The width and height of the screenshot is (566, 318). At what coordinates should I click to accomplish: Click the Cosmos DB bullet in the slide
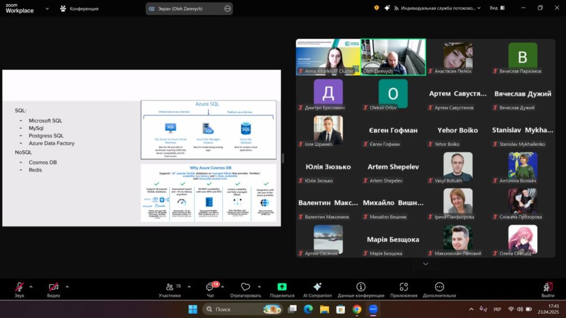tap(43, 162)
